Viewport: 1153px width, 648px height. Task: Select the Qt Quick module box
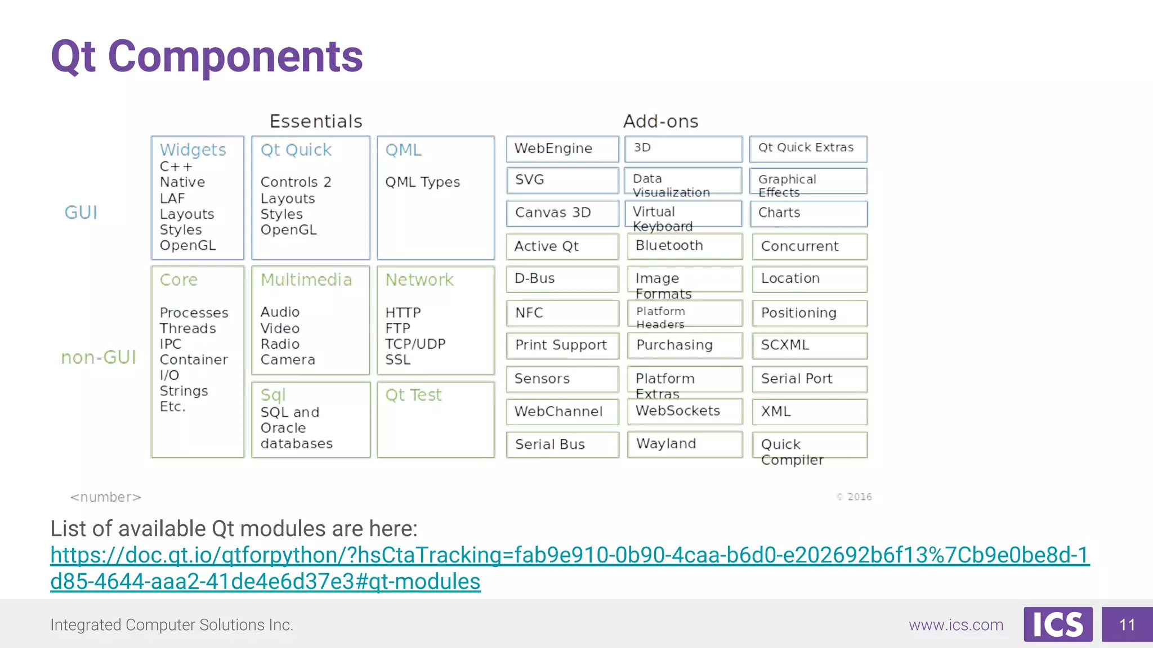[310, 197]
